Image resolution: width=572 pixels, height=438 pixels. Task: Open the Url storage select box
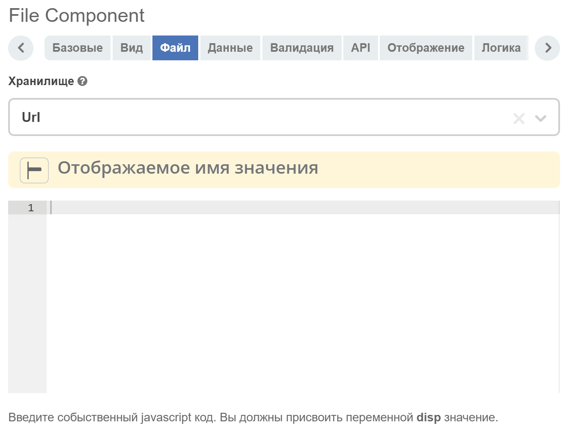(284, 117)
